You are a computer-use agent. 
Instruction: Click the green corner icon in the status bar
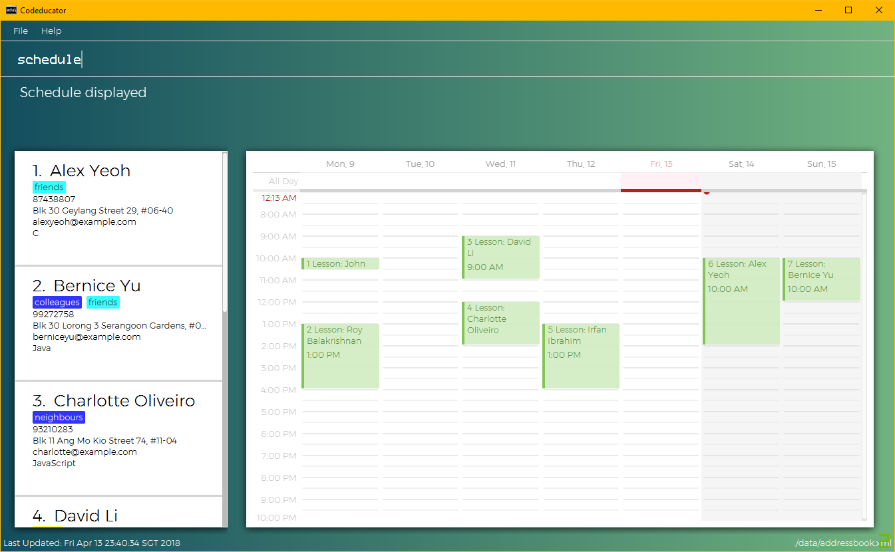click(x=884, y=542)
